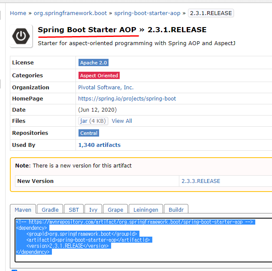Image resolution: width=272 pixels, height=271 pixels.
Task: Go to new version 2.3.3.RELEASE
Action: (201, 181)
